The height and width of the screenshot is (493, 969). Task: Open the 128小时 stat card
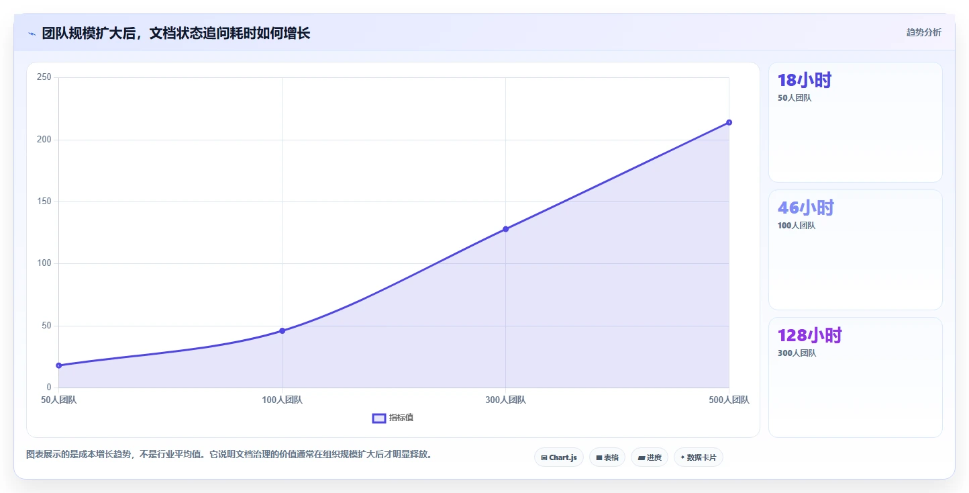coord(856,377)
